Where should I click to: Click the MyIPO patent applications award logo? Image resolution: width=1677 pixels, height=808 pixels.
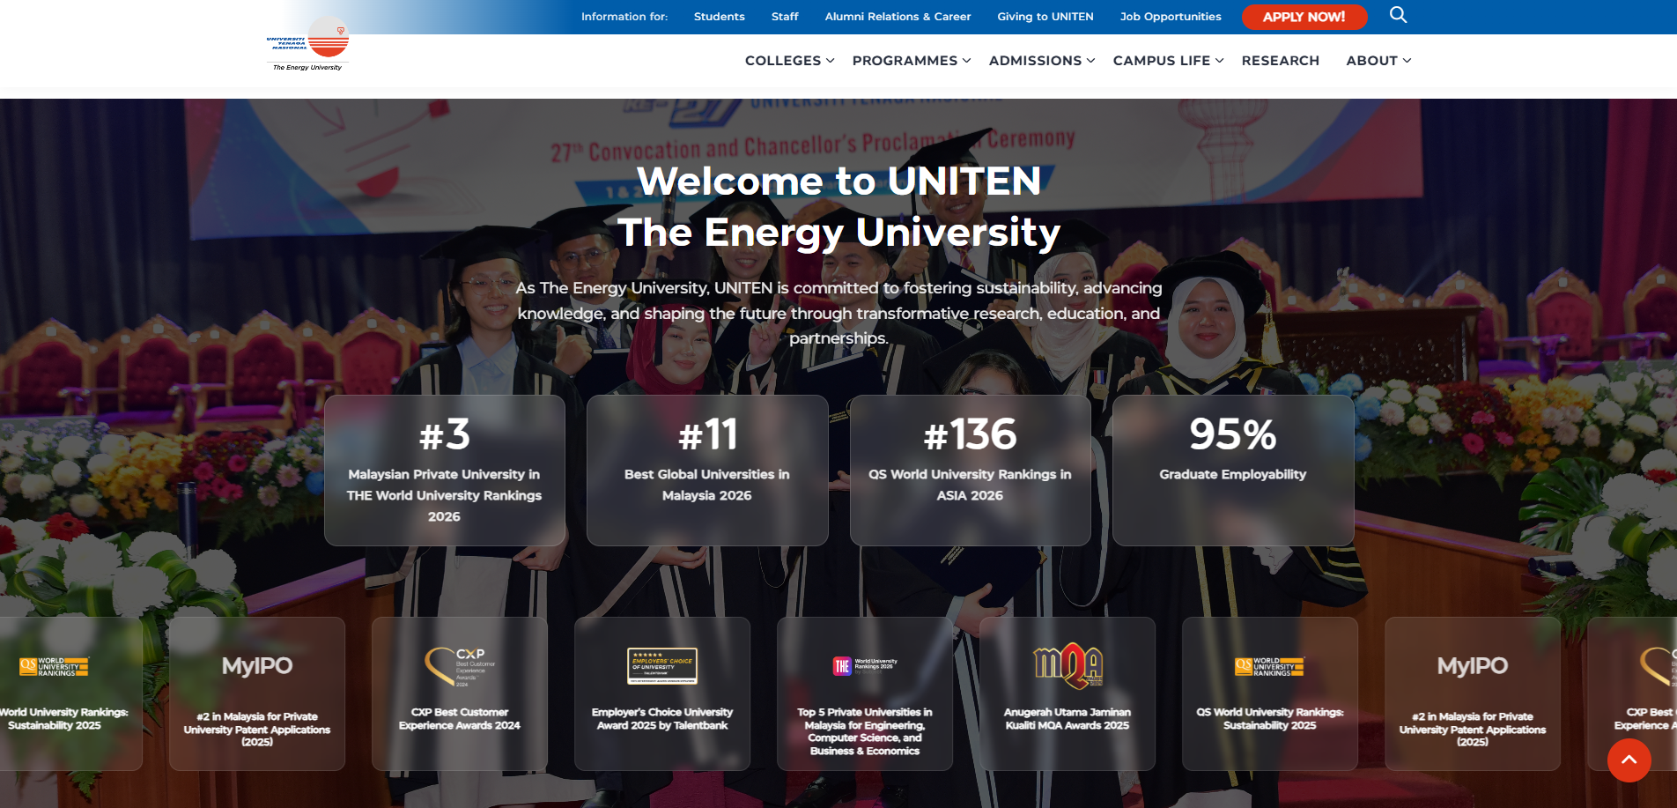coord(256,667)
